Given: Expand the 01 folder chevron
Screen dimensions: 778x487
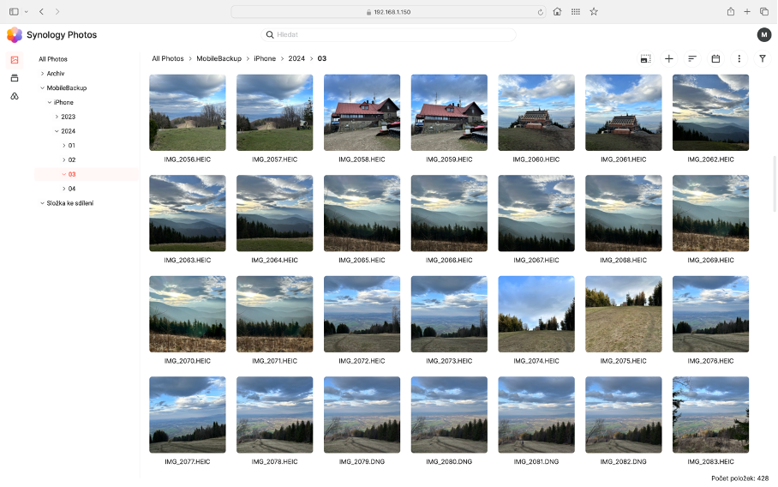Looking at the screenshot, I should coord(64,146).
